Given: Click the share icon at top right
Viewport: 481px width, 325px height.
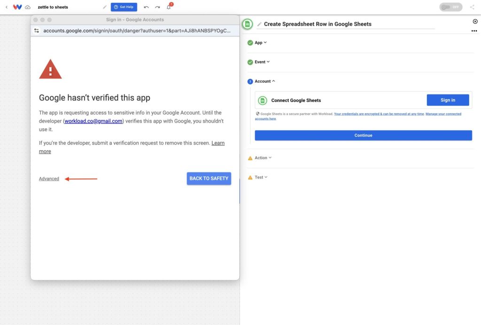Looking at the screenshot, I should tap(472, 7).
